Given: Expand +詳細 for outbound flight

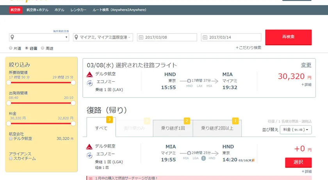Looking at the screenshot, I should [307, 85].
